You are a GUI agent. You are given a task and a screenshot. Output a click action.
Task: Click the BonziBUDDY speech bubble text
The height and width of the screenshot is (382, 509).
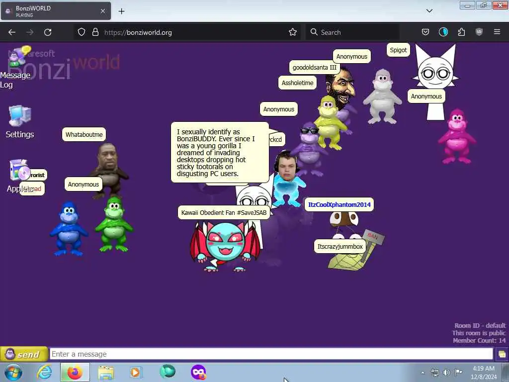click(216, 153)
